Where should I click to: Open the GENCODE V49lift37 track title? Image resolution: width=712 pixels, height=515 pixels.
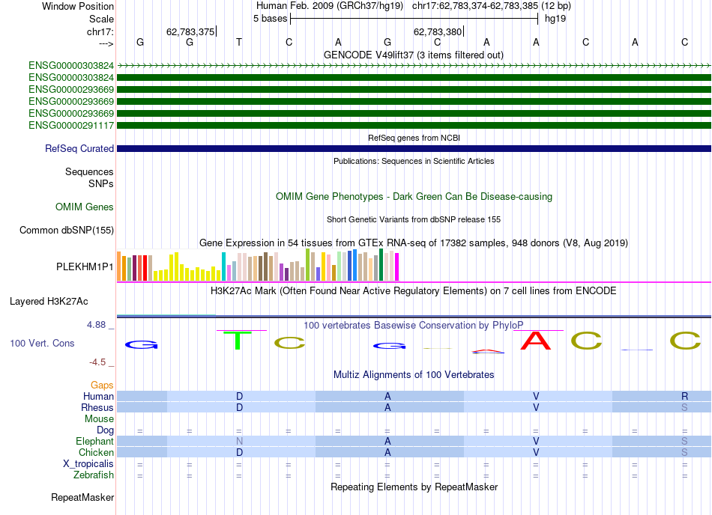(x=413, y=55)
